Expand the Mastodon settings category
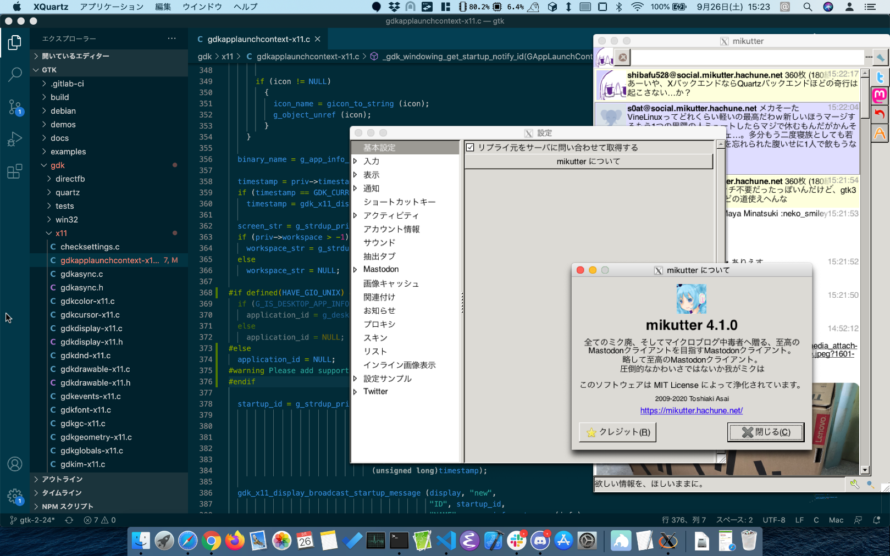890x556 pixels. pyautogui.click(x=356, y=269)
